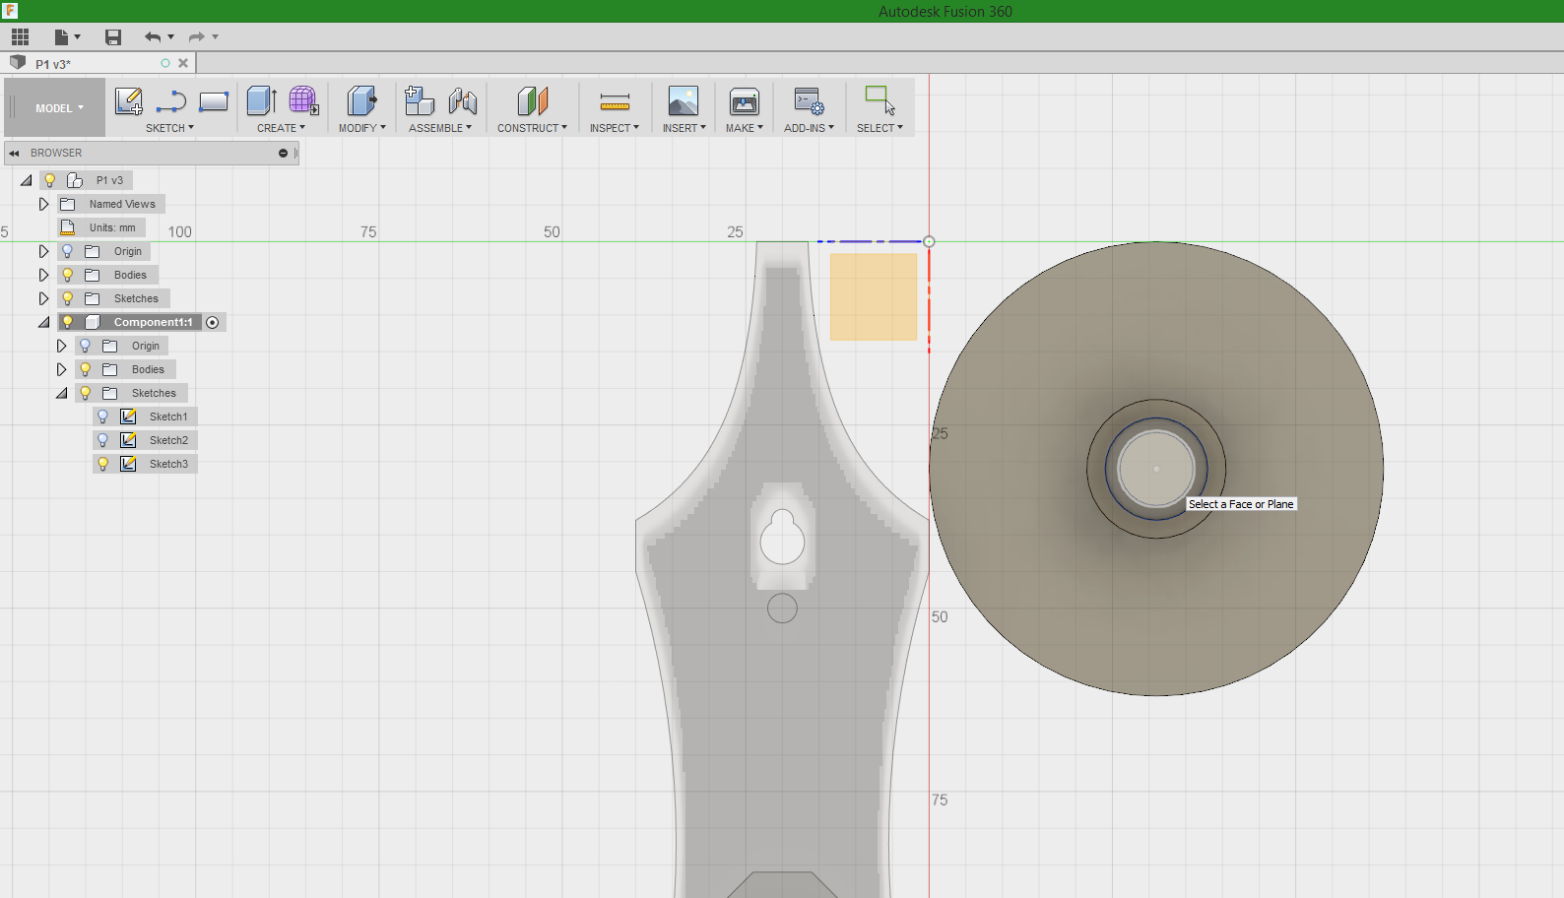The height and width of the screenshot is (898, 1564).
Task: Click the Undo arrow
Action: pyautogui.click(x=153, y=37)
